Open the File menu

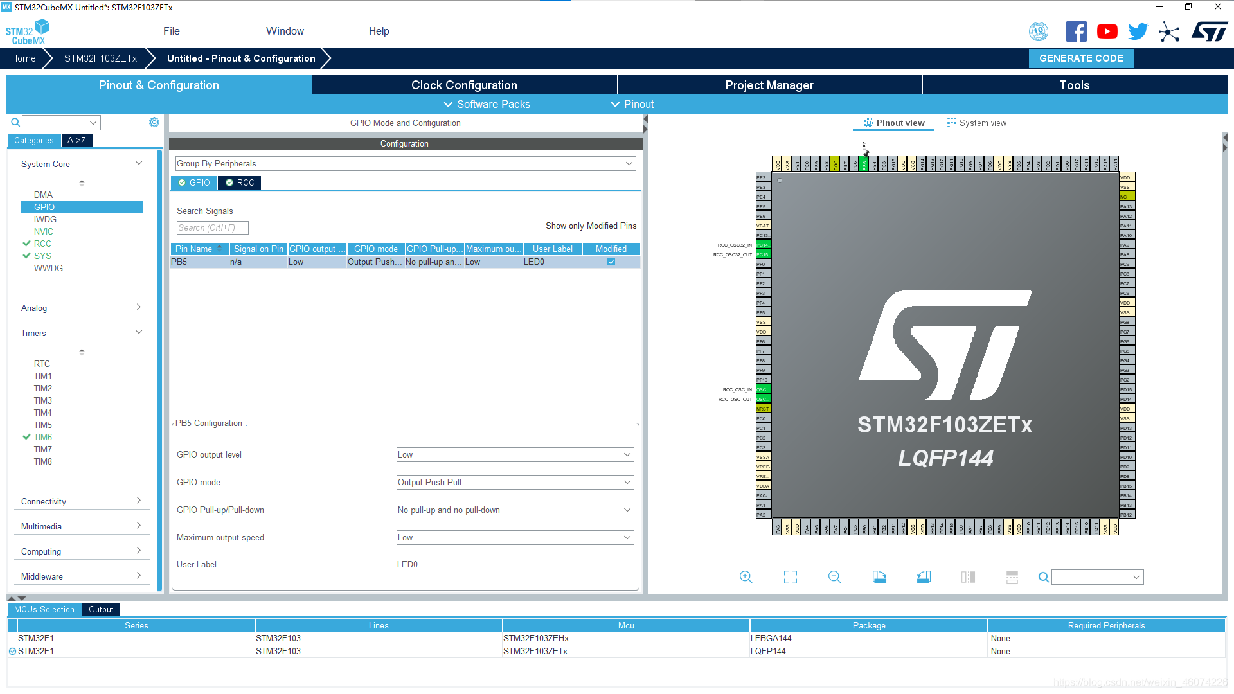pyautogui.click(x=171, y=31)
